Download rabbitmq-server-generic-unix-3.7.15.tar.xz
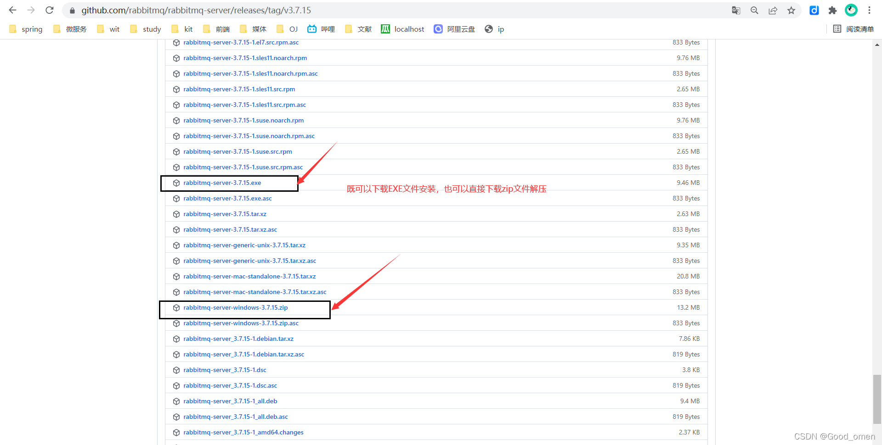This screenshot has height=445, width=882. [x=244, y=245]
